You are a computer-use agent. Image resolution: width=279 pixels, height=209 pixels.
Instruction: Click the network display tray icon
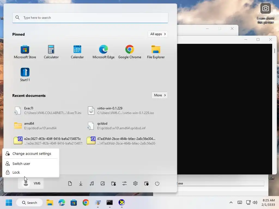click(x=248, y=202)
